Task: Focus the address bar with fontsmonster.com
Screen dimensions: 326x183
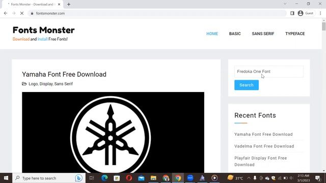Action: point(157,13)
